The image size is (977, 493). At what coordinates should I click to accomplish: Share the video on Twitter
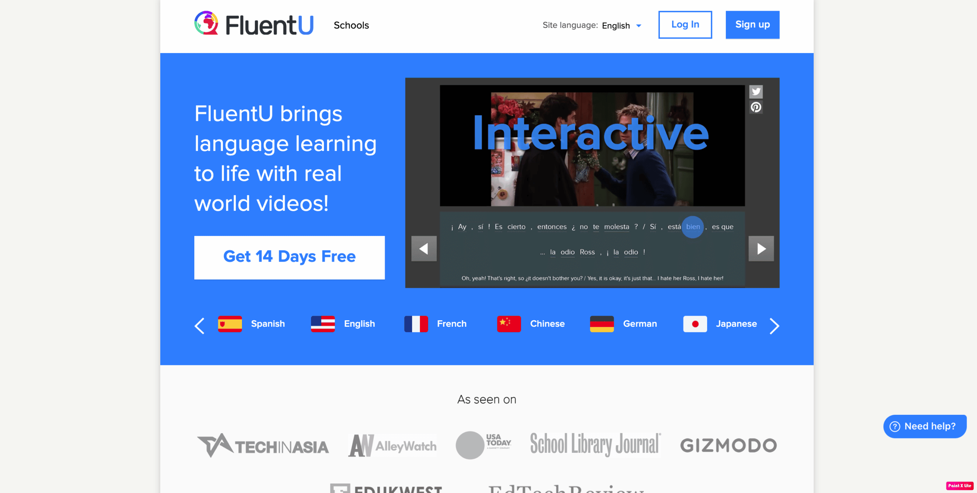tap(756, 92)
